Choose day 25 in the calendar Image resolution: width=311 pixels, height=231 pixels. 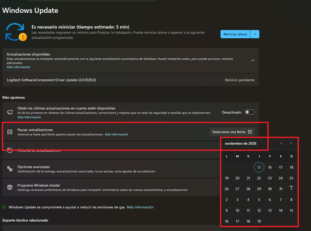pos(291,178)
